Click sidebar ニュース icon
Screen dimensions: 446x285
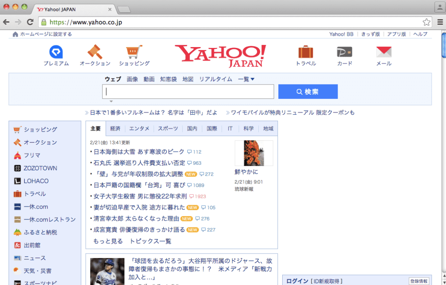point(17,258)
